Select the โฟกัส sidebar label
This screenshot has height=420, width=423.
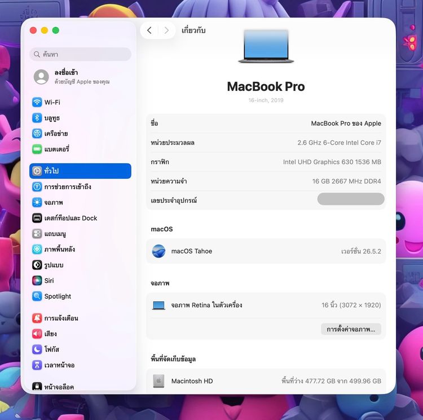pyautogui.click(x=52, y=349)
